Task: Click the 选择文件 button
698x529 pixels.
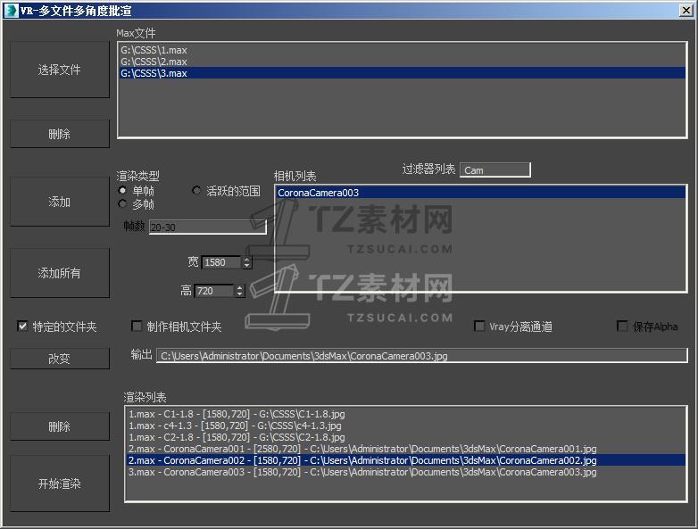Action: tap(60, 70)
